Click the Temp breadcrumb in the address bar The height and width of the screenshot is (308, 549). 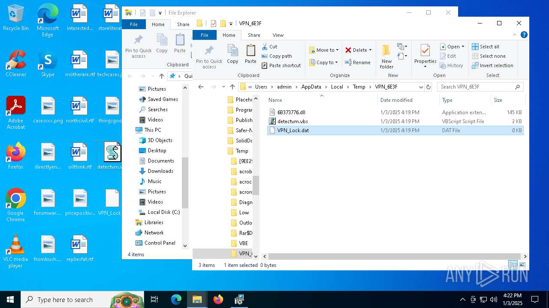pyautogui.click(x=359, y=86)
